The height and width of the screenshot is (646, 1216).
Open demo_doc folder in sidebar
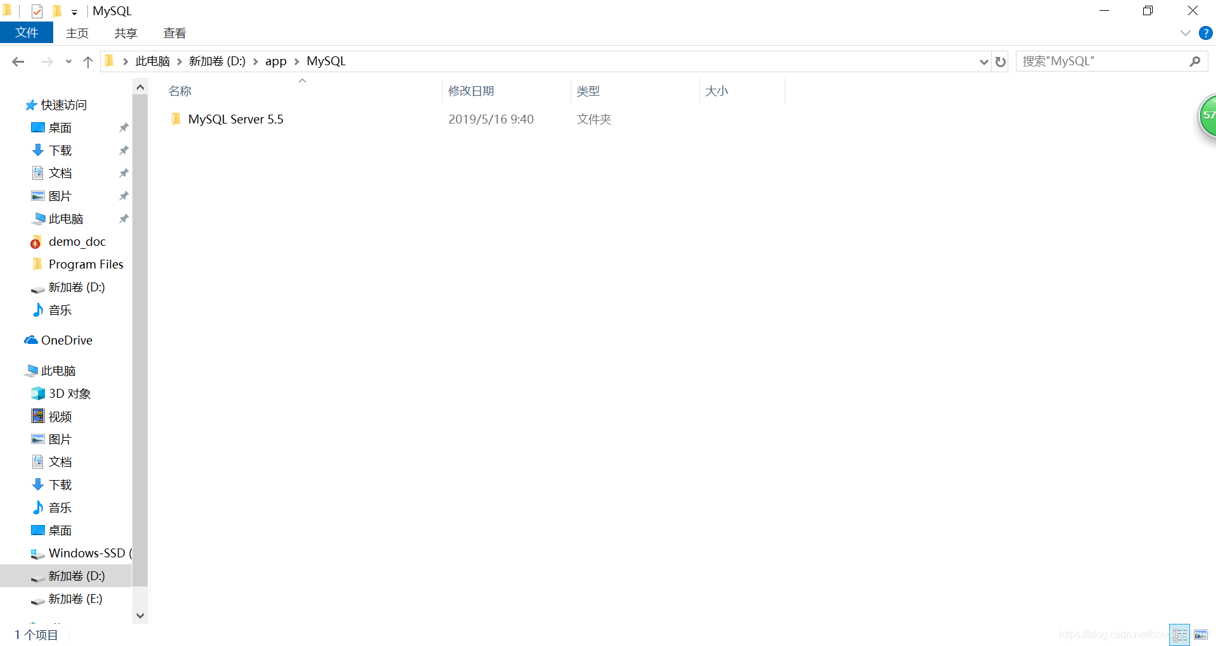(77, 242)
